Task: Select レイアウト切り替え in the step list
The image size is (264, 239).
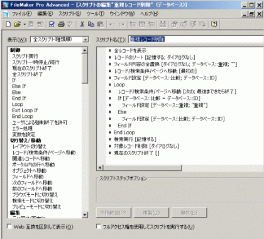Action: tap(29, 146)
